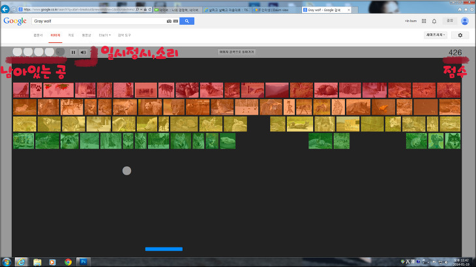Click the browser forward arrow
This screenshot has width=476, height=267.
14,9
